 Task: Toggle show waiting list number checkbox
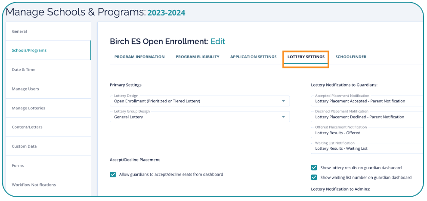(314, 177)
